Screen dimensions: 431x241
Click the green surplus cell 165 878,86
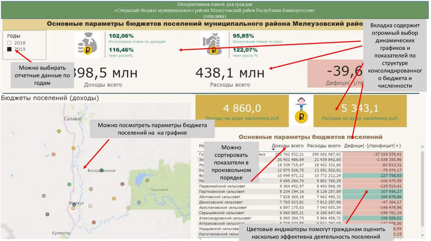click(x=373, y=197)
